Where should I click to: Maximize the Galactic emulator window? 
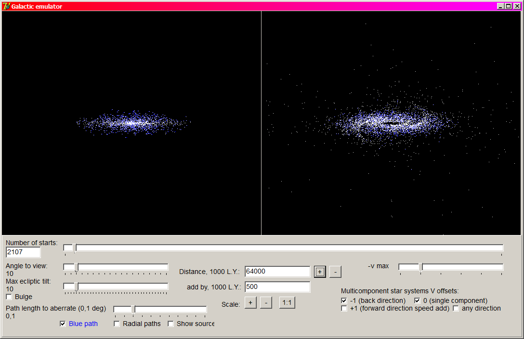tap(508, 6)
